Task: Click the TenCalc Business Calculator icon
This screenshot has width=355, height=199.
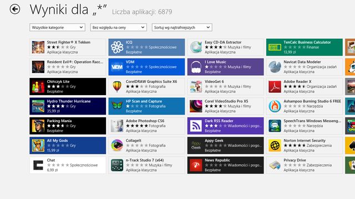Action: [x=275, y=47]
